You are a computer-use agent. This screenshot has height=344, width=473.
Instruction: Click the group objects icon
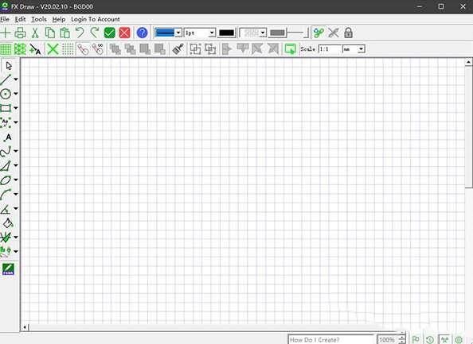[x=195, y=48]
